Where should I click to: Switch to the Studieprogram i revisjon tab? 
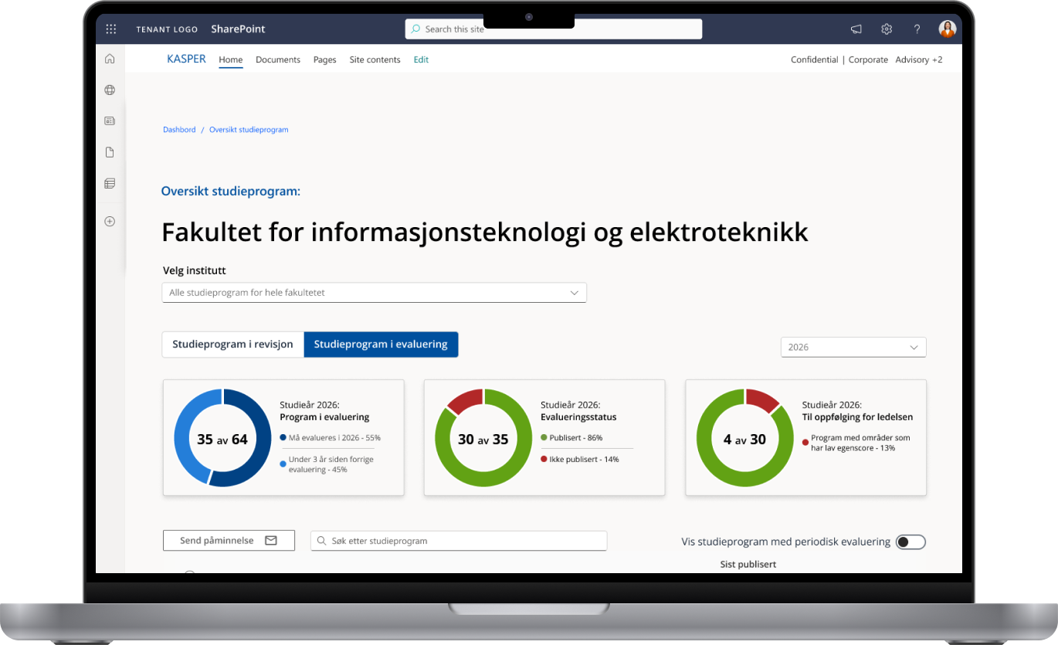tap(232, 344)
